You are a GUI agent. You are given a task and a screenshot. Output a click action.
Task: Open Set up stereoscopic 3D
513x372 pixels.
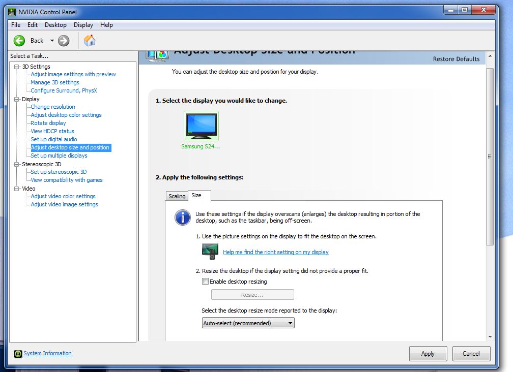click(59, 172)
